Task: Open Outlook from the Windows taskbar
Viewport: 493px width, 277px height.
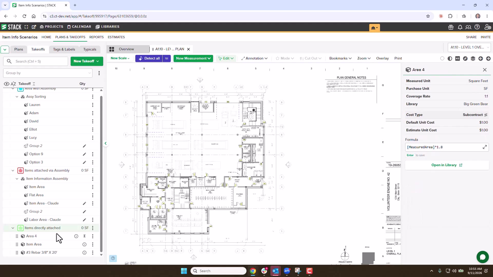Action: 276,271
